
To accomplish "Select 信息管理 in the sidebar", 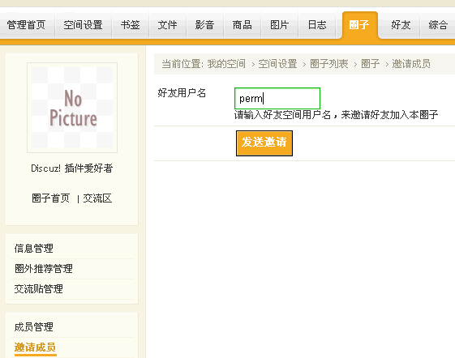I will click(34, 249).
